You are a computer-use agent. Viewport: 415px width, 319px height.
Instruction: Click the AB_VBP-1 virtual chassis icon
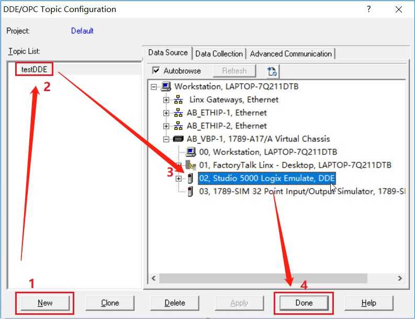click(178, 139)
